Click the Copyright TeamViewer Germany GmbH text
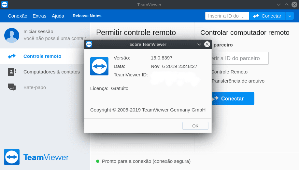Screen dimensions: 299x170 click(x=148, y=110)
